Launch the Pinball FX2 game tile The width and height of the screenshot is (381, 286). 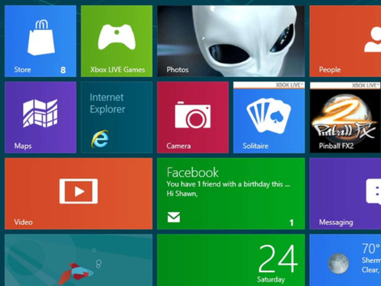[x=345, y=117]
